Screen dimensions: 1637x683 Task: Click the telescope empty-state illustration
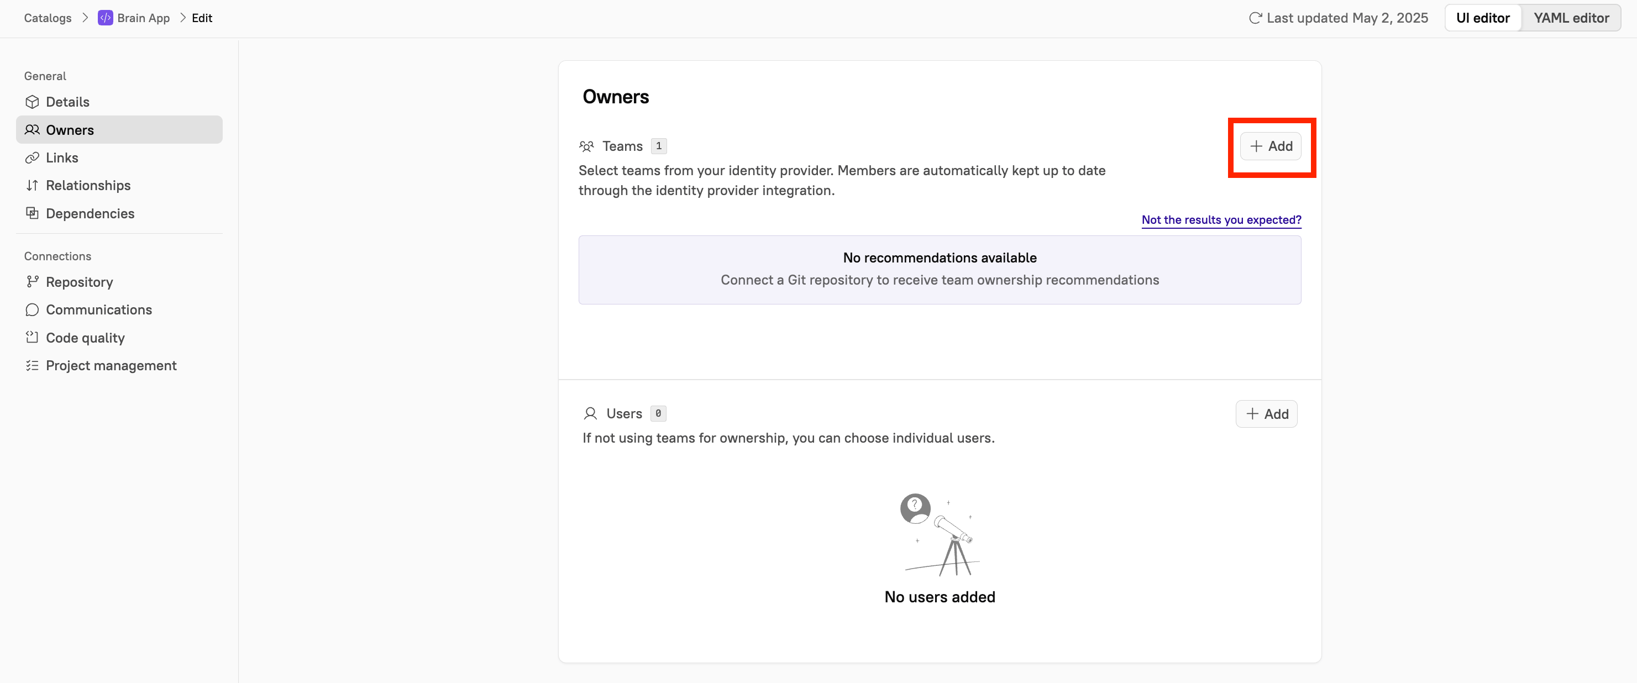[940, 535]
